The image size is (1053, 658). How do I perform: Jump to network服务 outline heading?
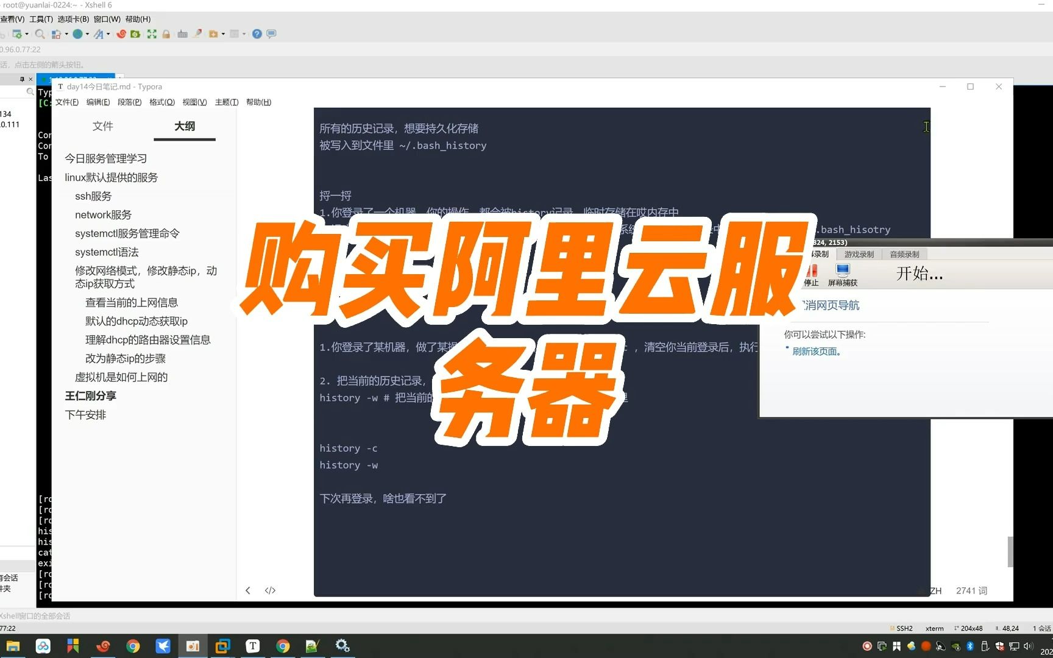(x=103, y=215)
